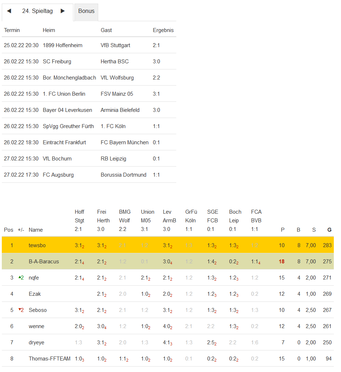341x372 pixels.
Task: Click the S column header
Action: tap(314, 230)
